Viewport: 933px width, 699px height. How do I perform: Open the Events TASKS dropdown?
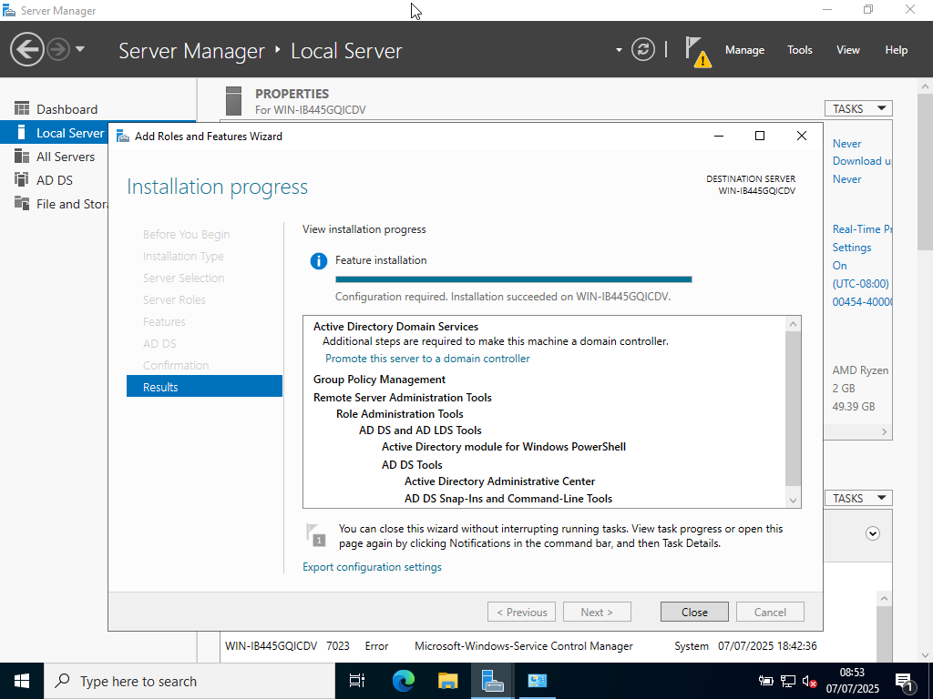(858, 498)
